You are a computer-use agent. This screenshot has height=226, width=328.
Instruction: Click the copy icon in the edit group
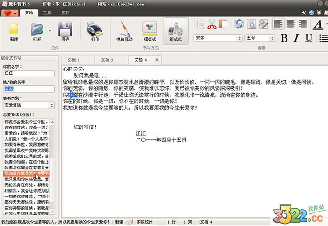coord(200,24)
